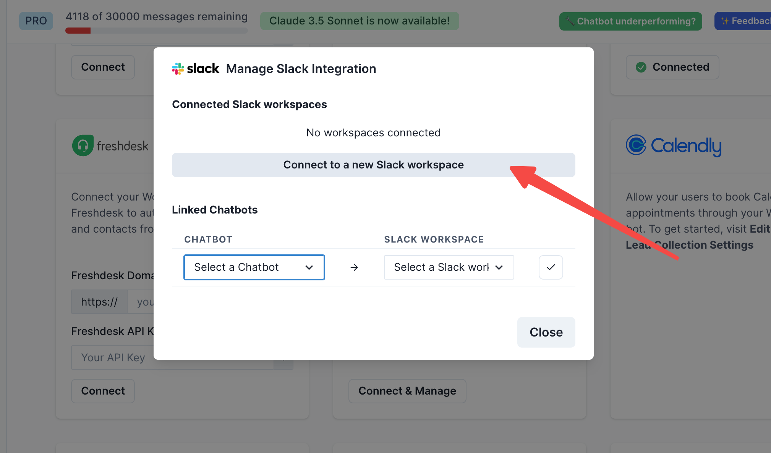Click the green Connected checkmark icon
Image resolution: width=771 pixels, height=453 pixels.
point(641,67)
